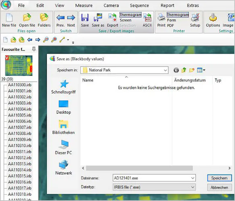The height and width of the screenshot is (201, 235).
Task: Expand the Dateiname dropdown arrow
Action: point(193,178)
